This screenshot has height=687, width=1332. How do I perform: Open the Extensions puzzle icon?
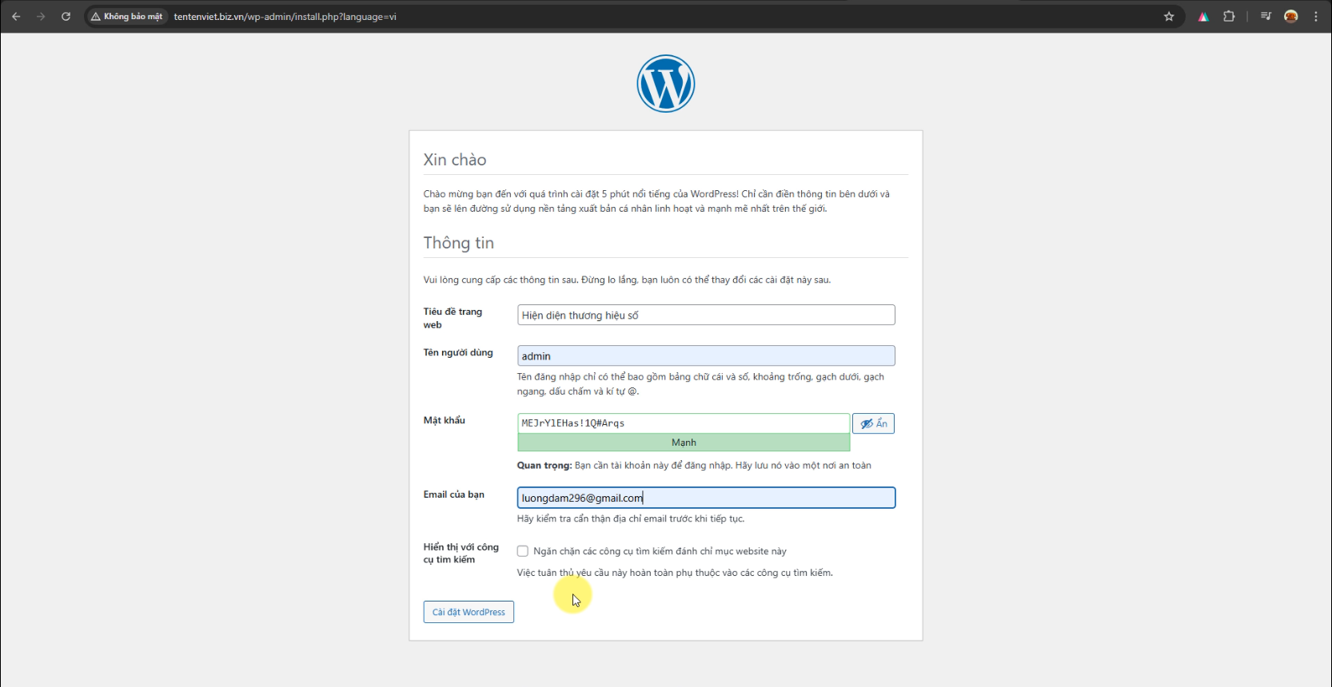tap(1229, 16)
